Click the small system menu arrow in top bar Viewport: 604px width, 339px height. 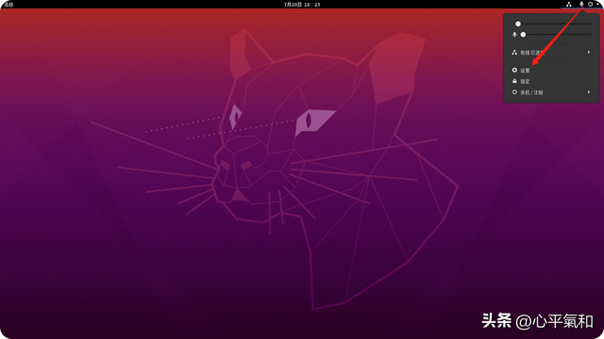[x=597, y=4]
